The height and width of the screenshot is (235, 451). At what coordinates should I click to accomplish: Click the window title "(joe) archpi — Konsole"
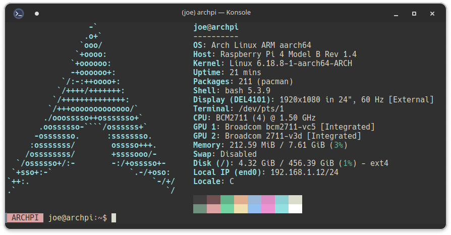[216, 13]
